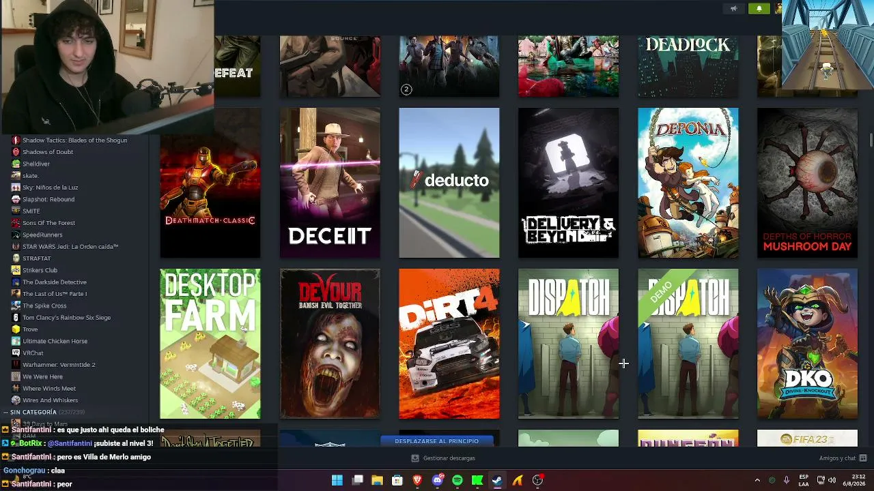Click Desplazarse al principio button
This screenshot has width=874, height=491.
tap(437, 441)
